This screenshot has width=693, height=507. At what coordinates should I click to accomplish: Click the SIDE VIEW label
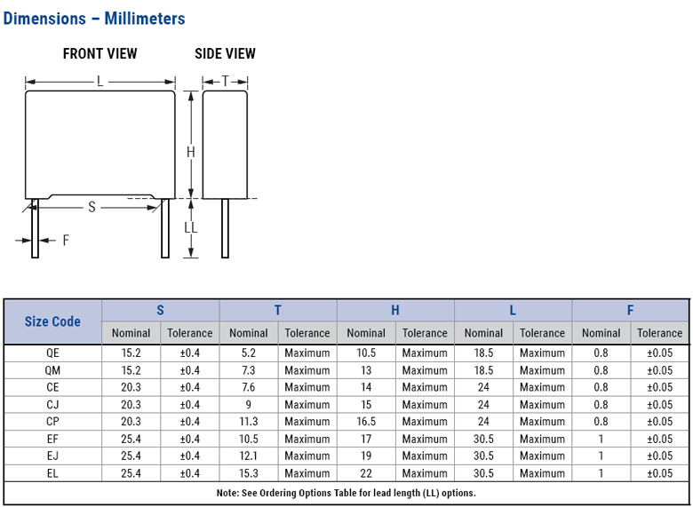[225, 54]
